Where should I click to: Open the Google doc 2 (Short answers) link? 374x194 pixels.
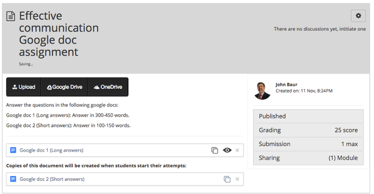coord(52,179)
